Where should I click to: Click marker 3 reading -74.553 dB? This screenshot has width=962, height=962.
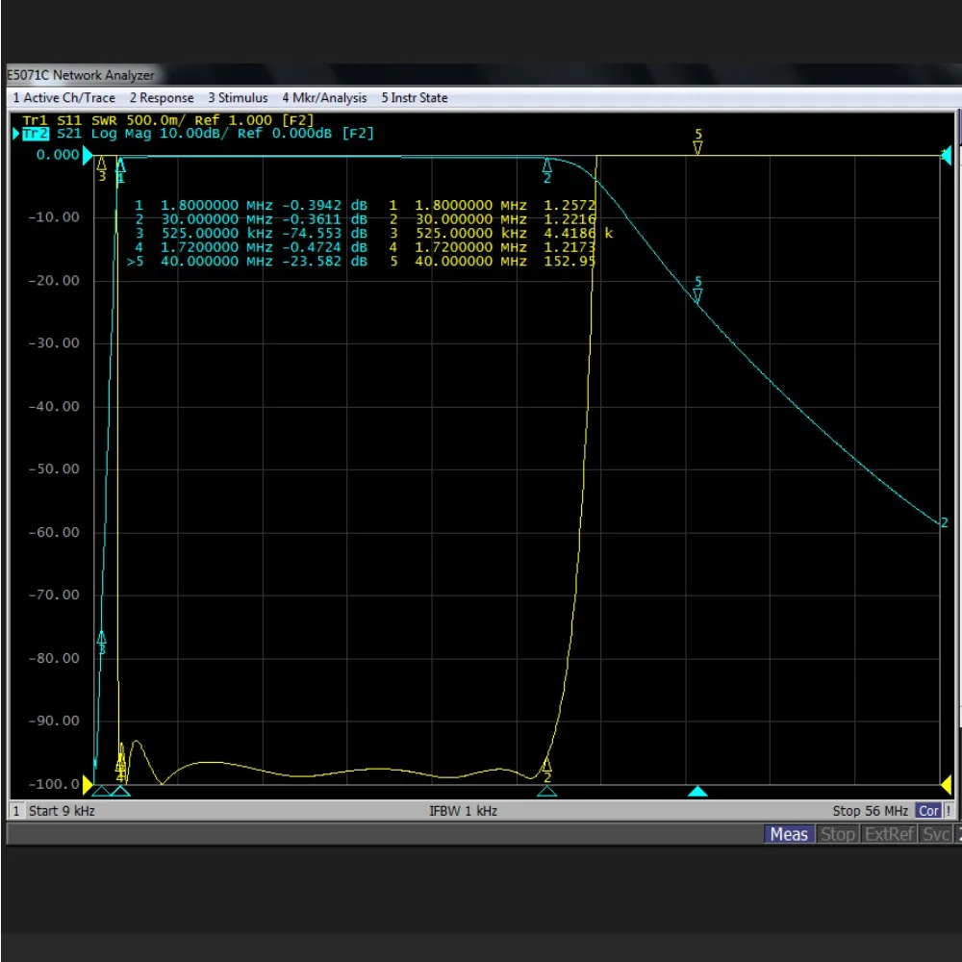coord(324,234)
